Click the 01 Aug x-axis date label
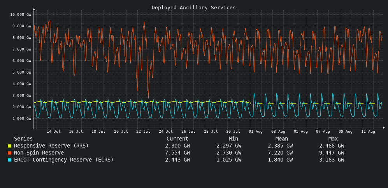Viewport: 388px width, 188px height. point(256,132)
